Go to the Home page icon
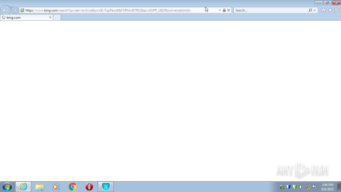Image resolution: width=341 pixels, height=192 pixels. coord(323,10)
